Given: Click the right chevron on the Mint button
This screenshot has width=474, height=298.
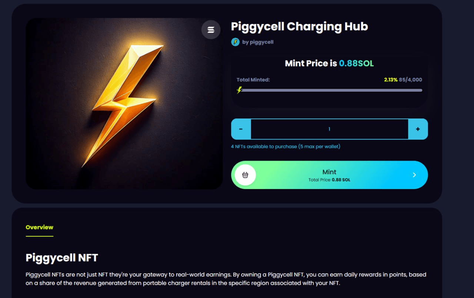Looking at the screenshot, I should coord(414,175).
